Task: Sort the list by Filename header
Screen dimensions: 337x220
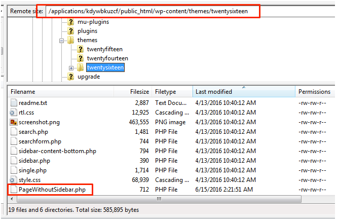Action: [x=66, y=92]
